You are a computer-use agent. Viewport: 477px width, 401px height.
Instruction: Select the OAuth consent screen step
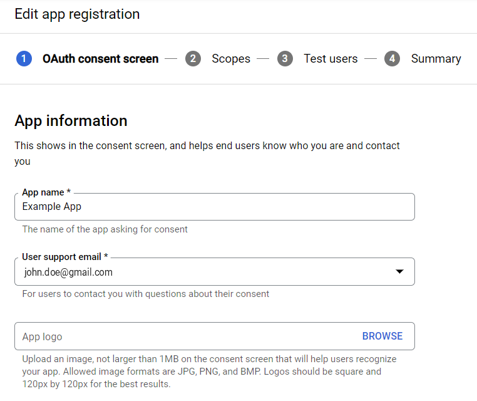[x=100, y=59]
